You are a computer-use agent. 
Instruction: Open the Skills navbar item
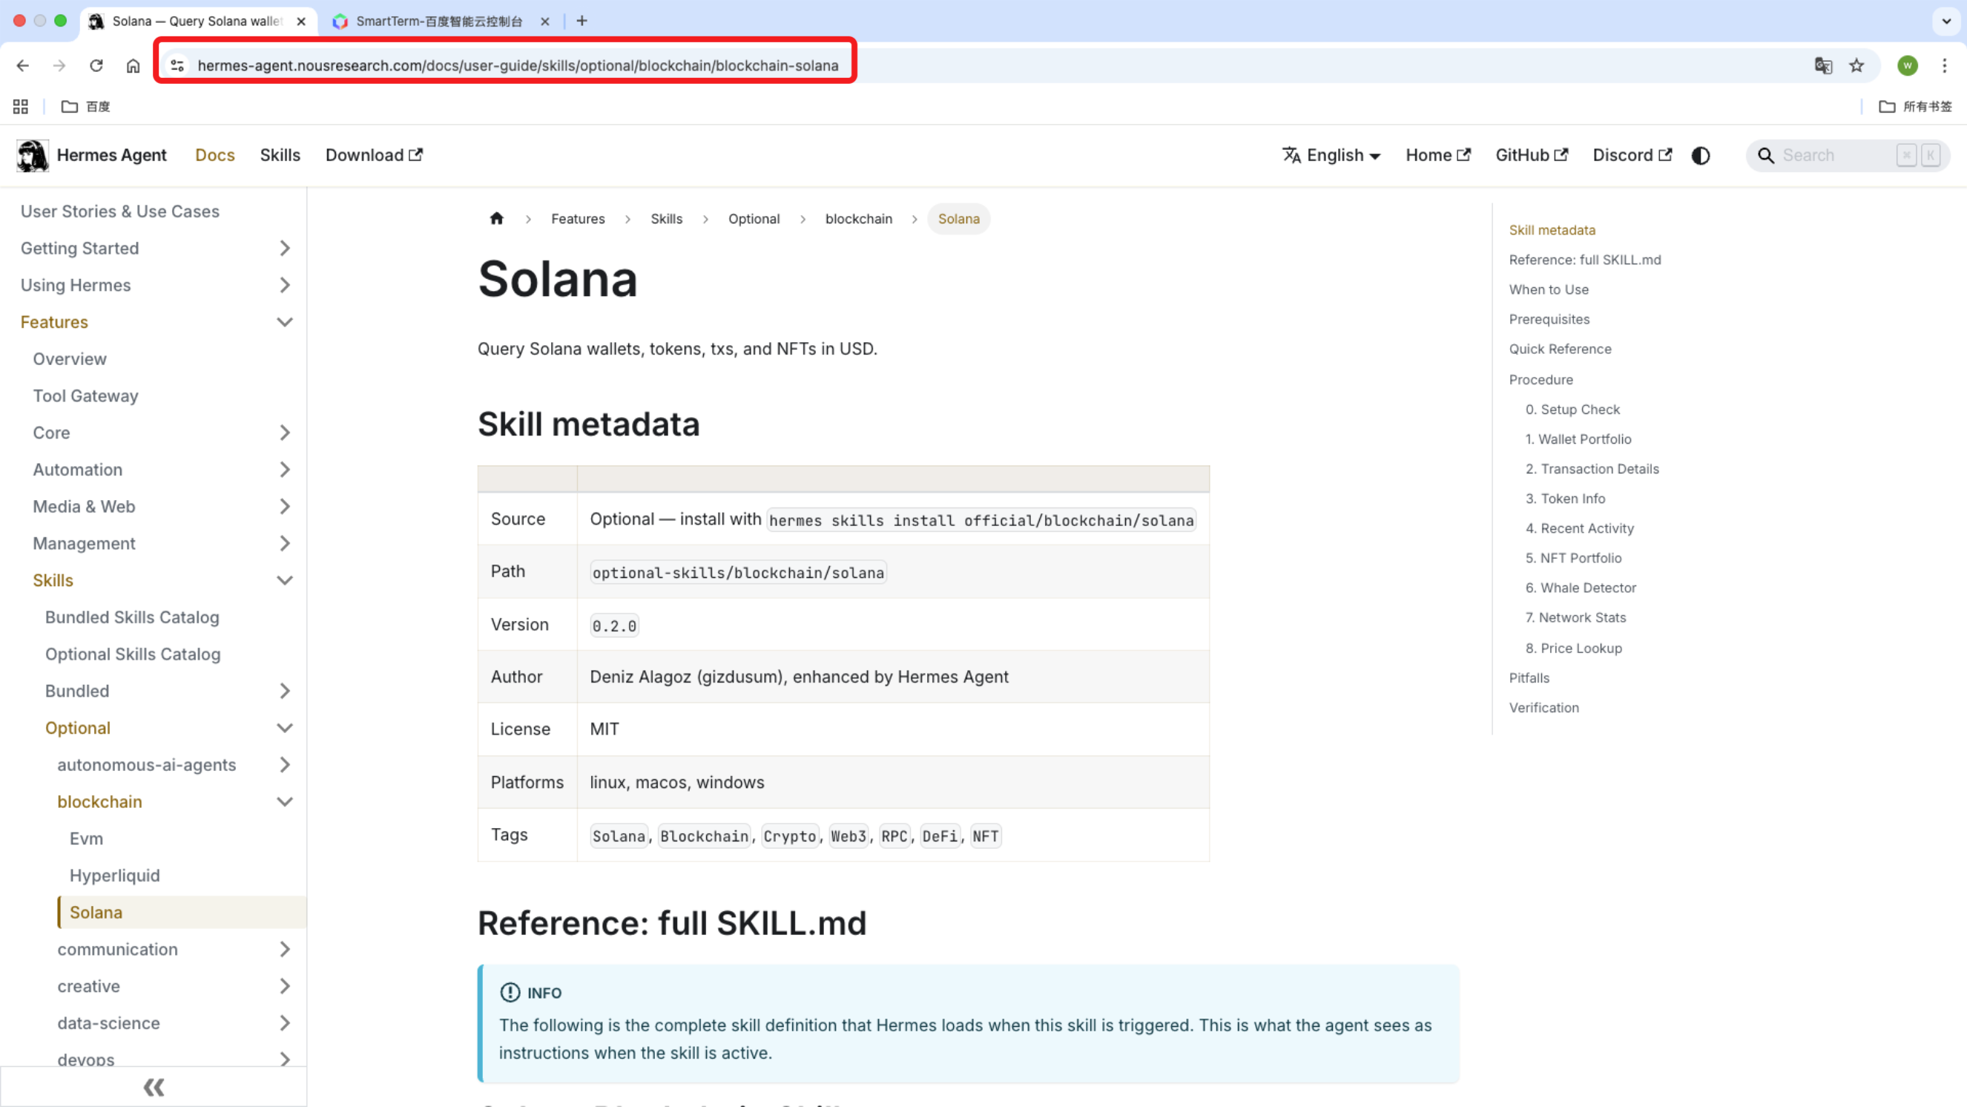[280, 155]
